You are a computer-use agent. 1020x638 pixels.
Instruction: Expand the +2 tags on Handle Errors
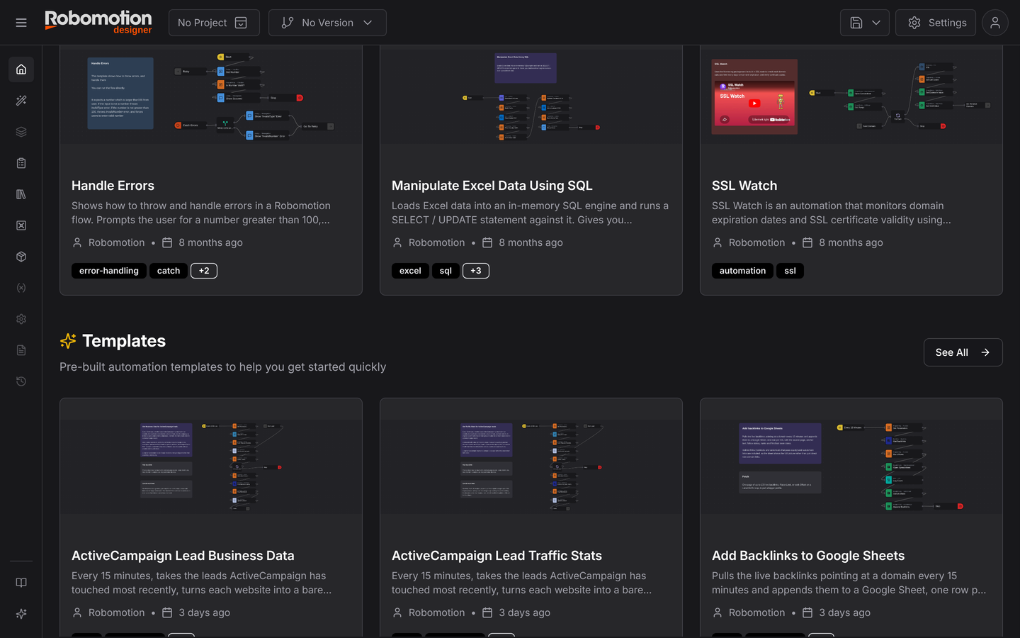(x=204, y=271)
